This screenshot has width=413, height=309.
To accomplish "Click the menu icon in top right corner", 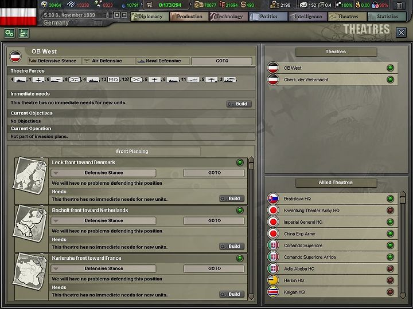I will point(399,5).
